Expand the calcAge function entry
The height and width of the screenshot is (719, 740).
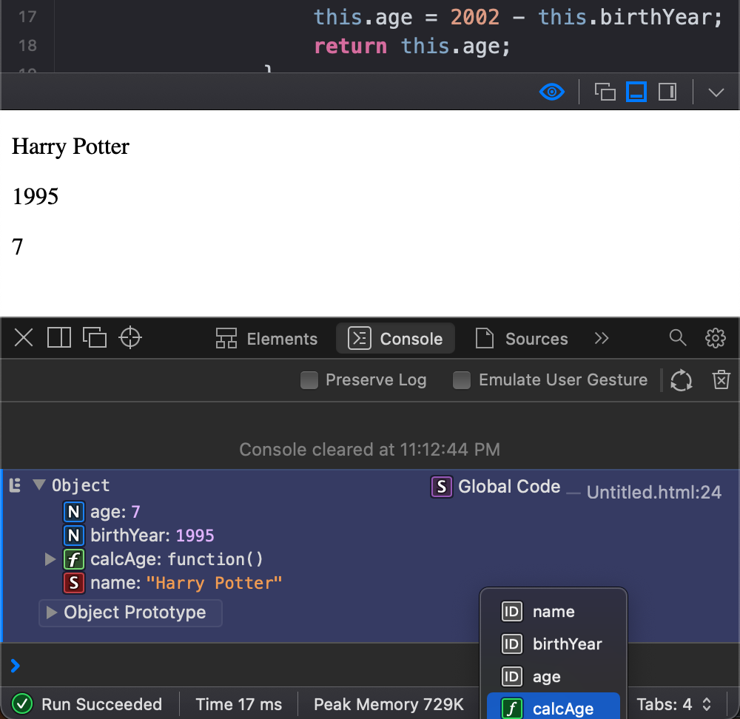tap(50, 559)
